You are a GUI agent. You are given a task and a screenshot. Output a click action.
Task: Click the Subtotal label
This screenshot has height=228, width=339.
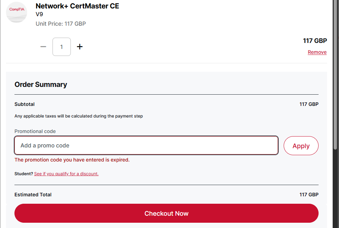24,104
